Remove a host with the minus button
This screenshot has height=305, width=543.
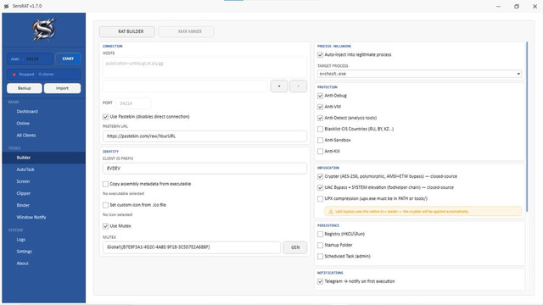tap(298, 86)
